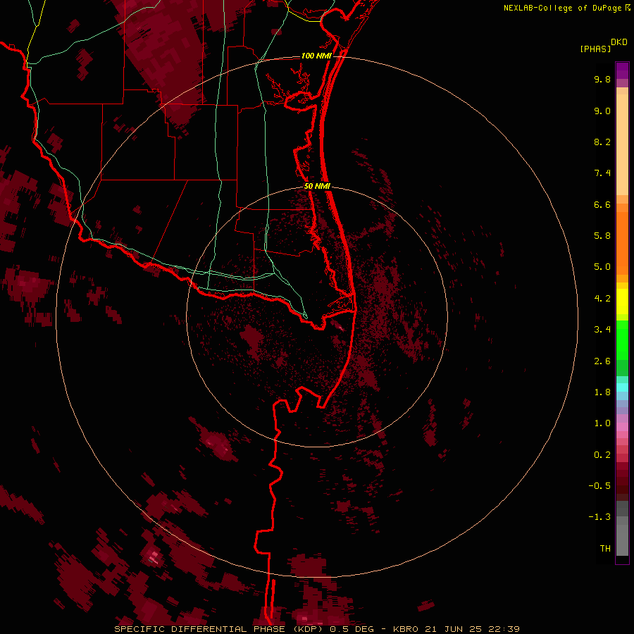The height and width of the screenshot is (634, 634).
Task: Click the 0.5 DEG elevation text
Action: (x=353, y=629)
